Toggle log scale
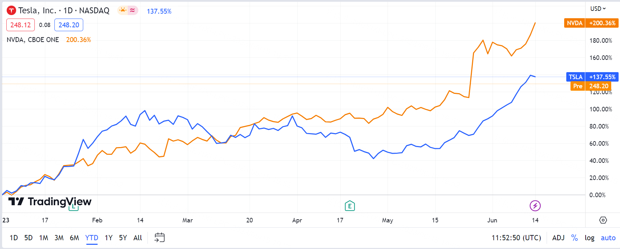The height and width of the screenshot is (249, 620). pos(589,238)
